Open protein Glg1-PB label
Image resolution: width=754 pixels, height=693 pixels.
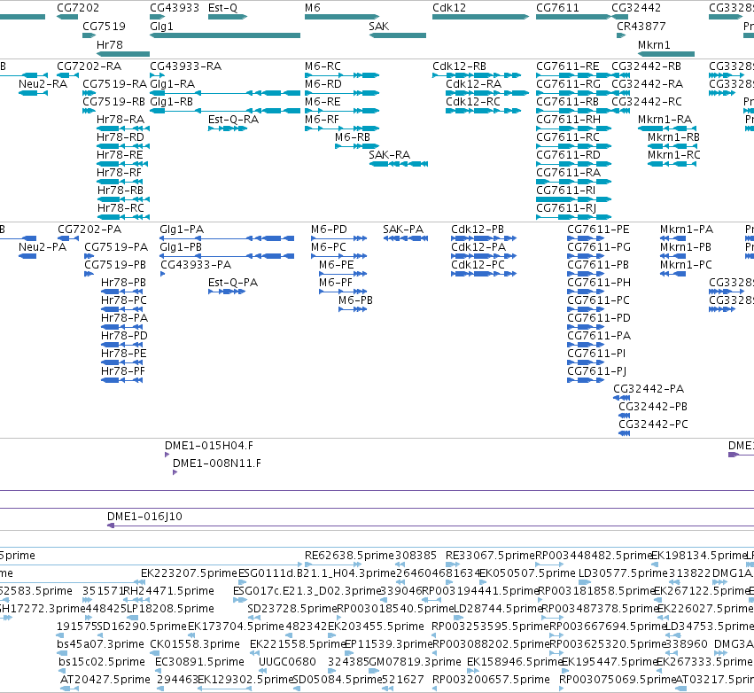click(x=181, y=247)
